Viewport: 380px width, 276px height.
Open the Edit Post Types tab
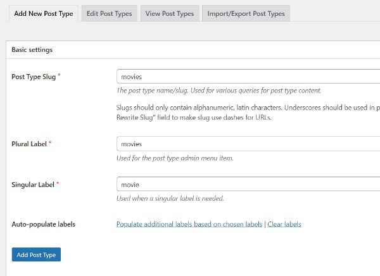[x=110, y=13]
